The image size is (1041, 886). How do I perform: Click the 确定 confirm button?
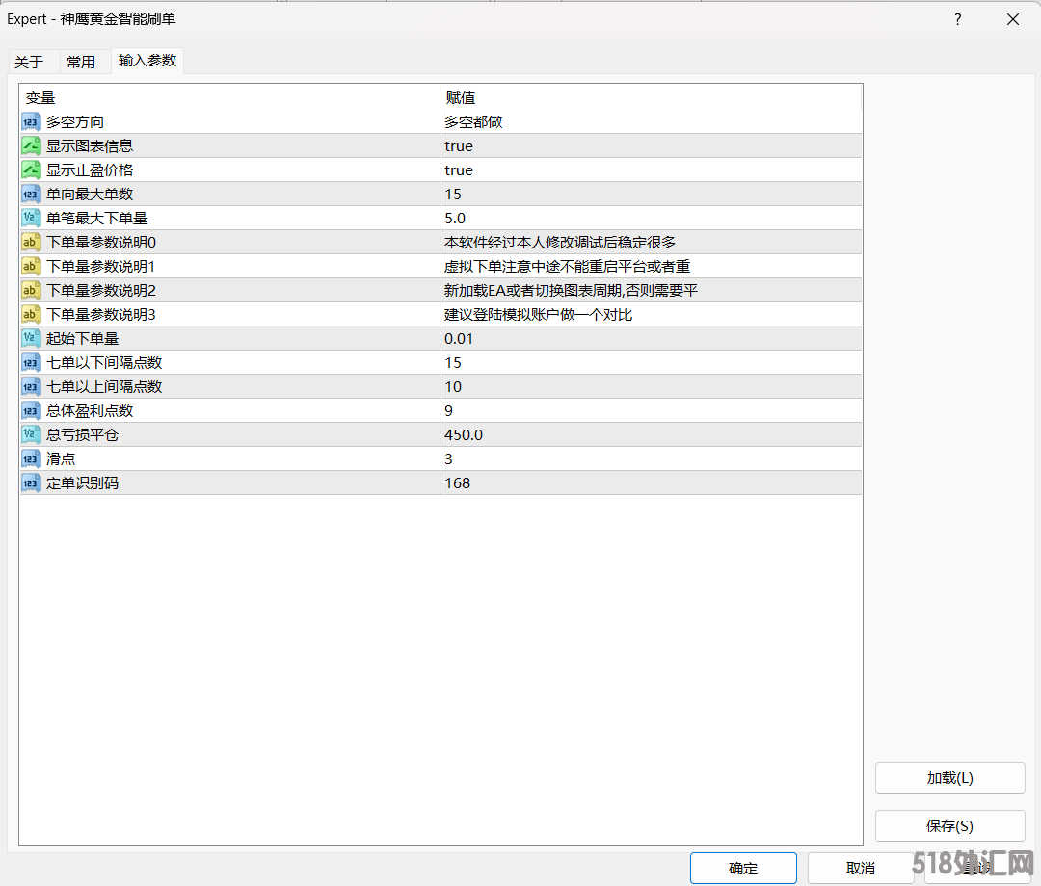[x=743, y=867]
